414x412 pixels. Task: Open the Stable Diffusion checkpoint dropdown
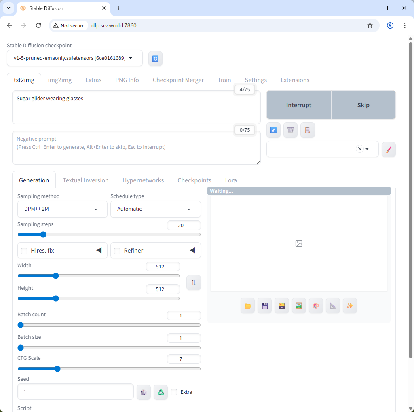click(74, 58)
